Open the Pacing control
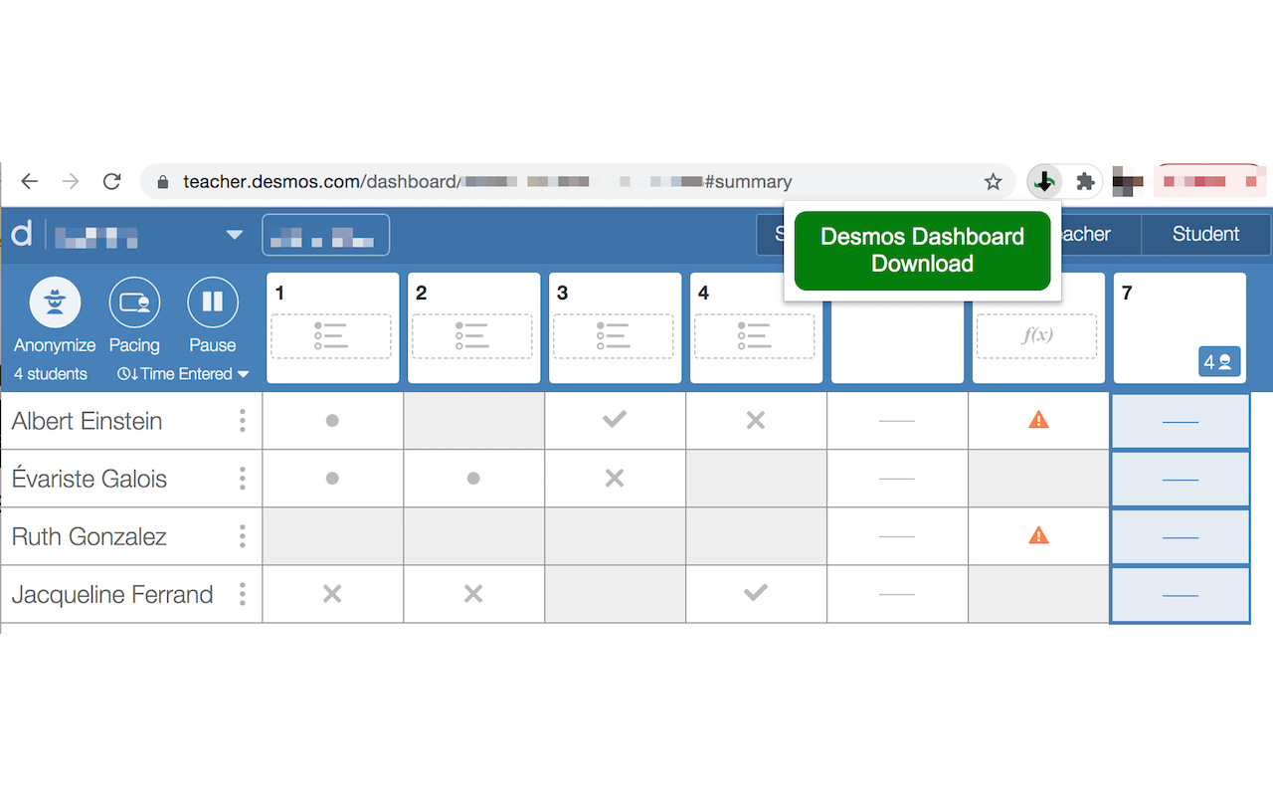 [134, 301]
